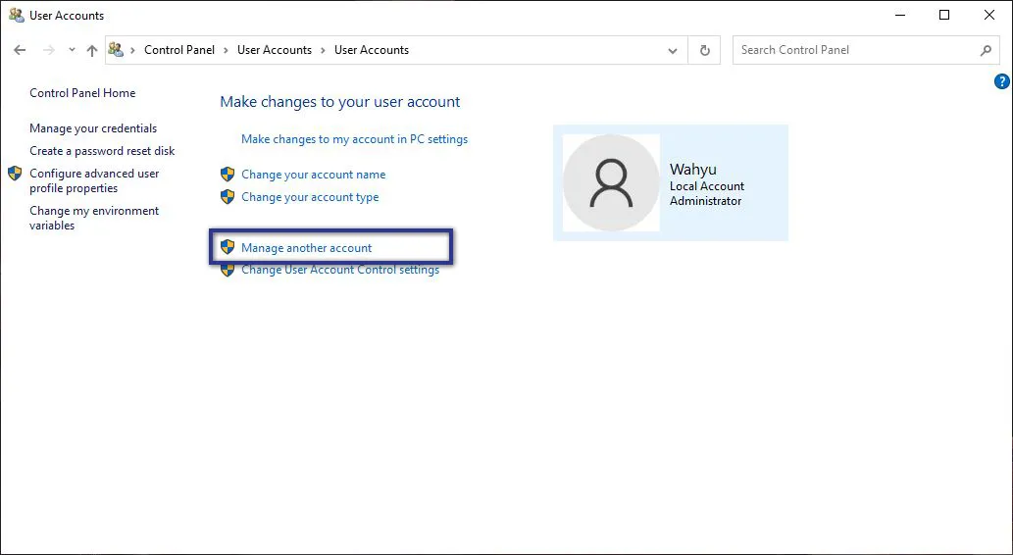Open Change your account type
This screenshot has height=555, width=1013.
point(310,197)
